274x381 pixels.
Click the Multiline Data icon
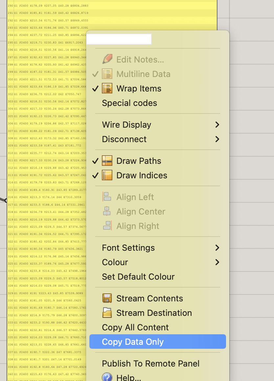107,74
